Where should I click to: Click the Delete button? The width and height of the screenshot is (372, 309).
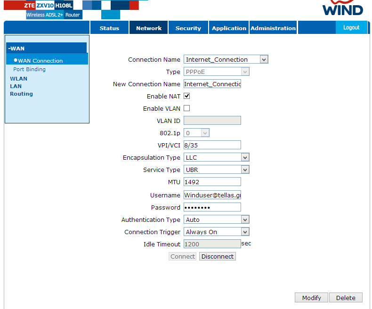click(x=346, y=298)
